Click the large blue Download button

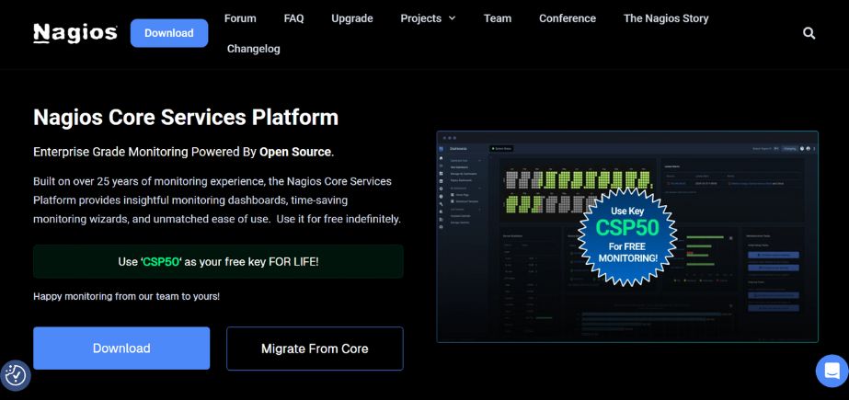[121, 348]
